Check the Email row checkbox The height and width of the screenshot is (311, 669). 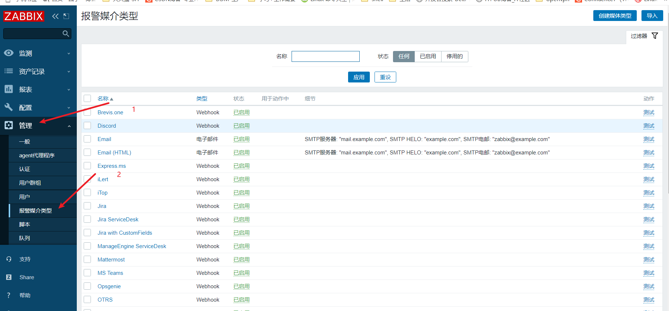pyautogui.click(x=87, y=139)
